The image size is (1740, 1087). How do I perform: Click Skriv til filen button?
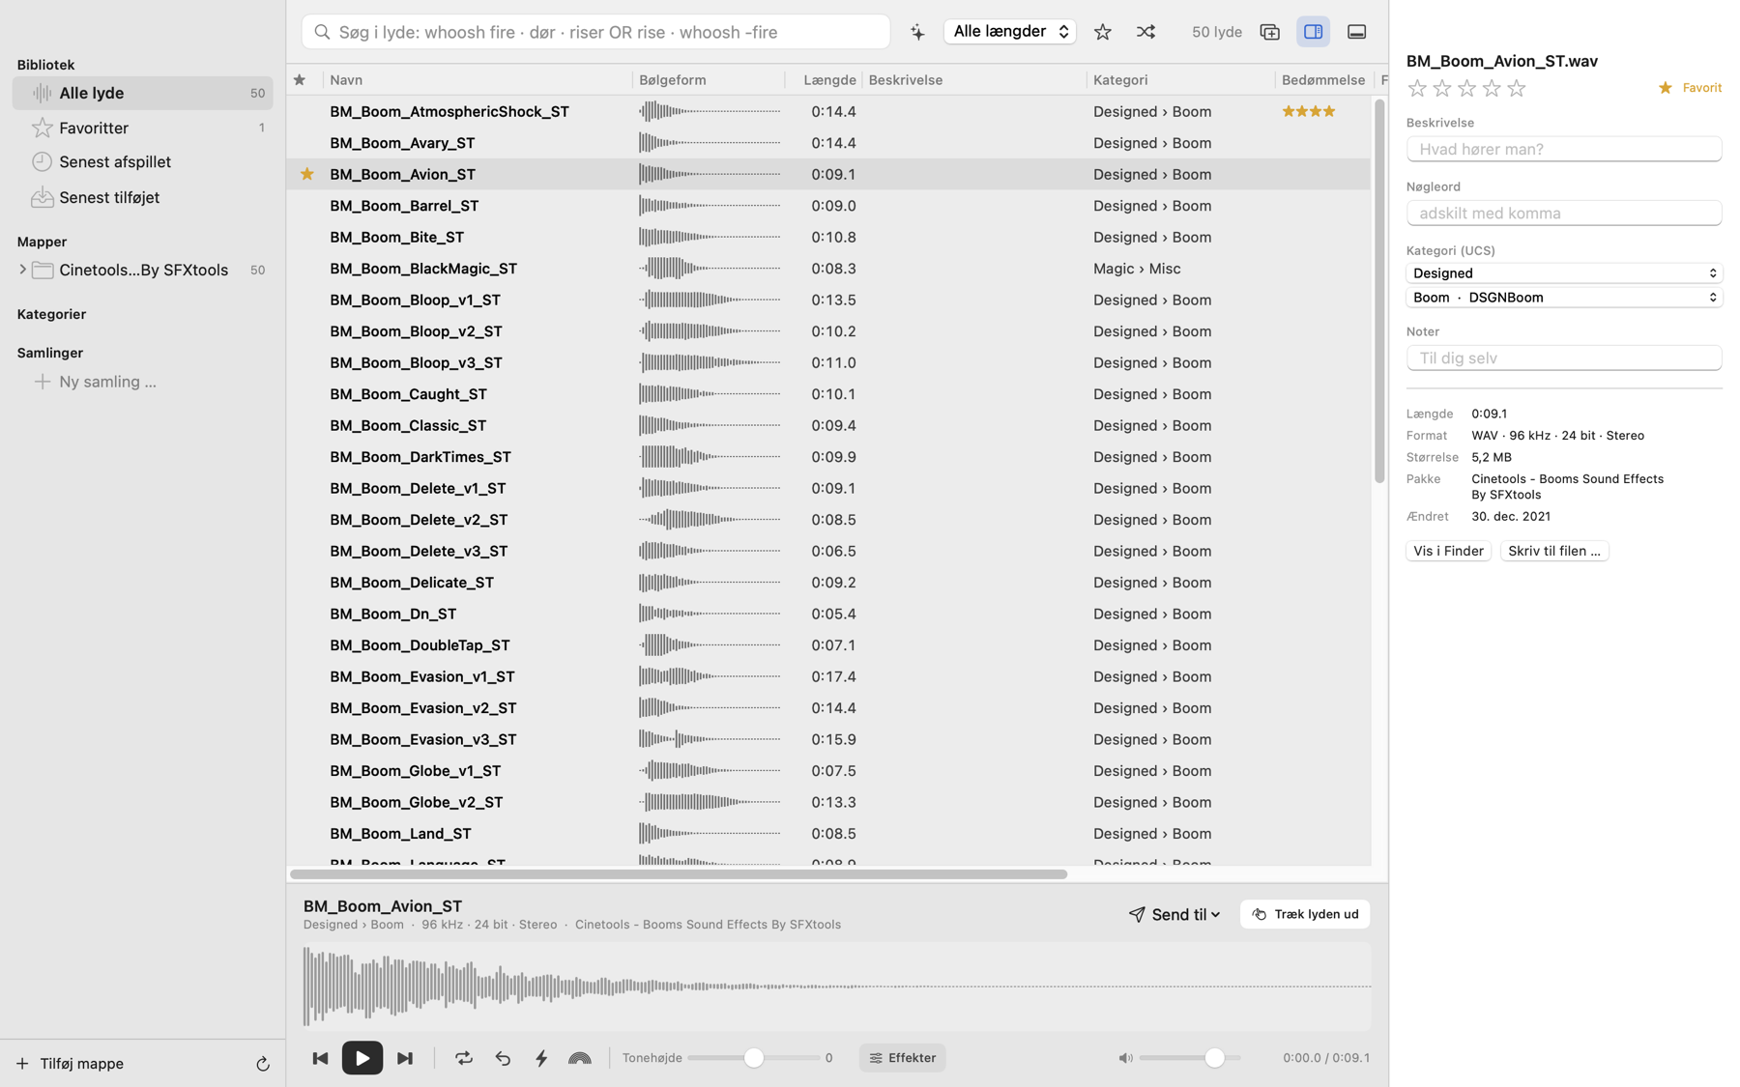coord(1554,551)
